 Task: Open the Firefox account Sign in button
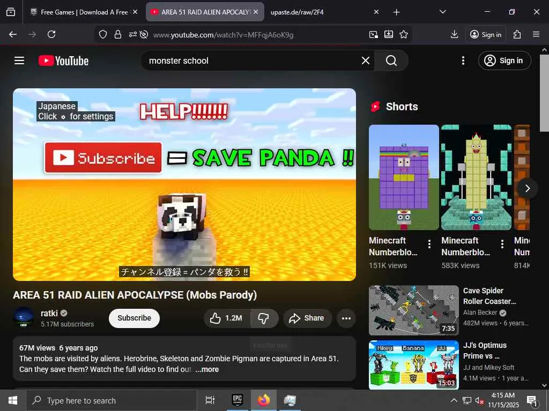[x=486, y=34]
